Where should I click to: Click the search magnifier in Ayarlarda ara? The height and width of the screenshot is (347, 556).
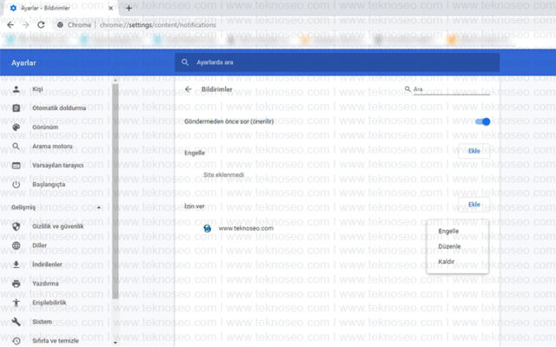185,62
